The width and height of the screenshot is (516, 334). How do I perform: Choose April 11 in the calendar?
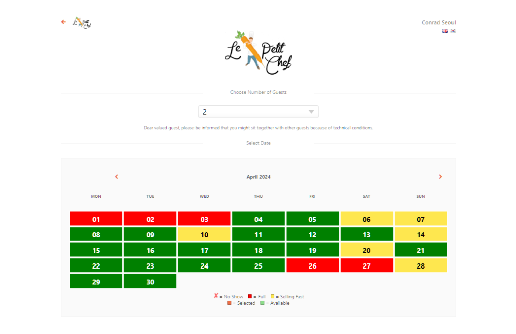[259, 234]
